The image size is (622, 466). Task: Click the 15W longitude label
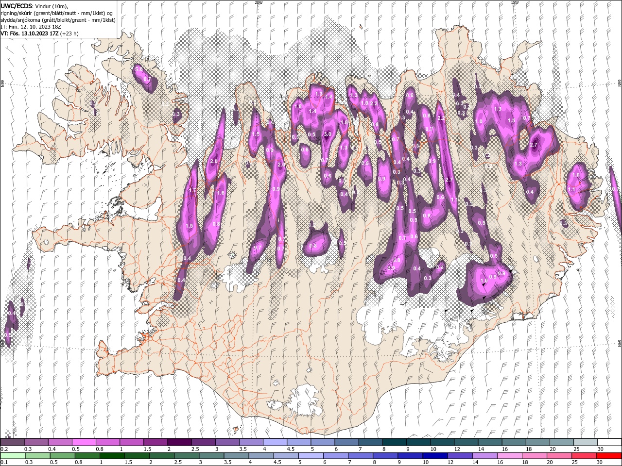click(515, 2)
